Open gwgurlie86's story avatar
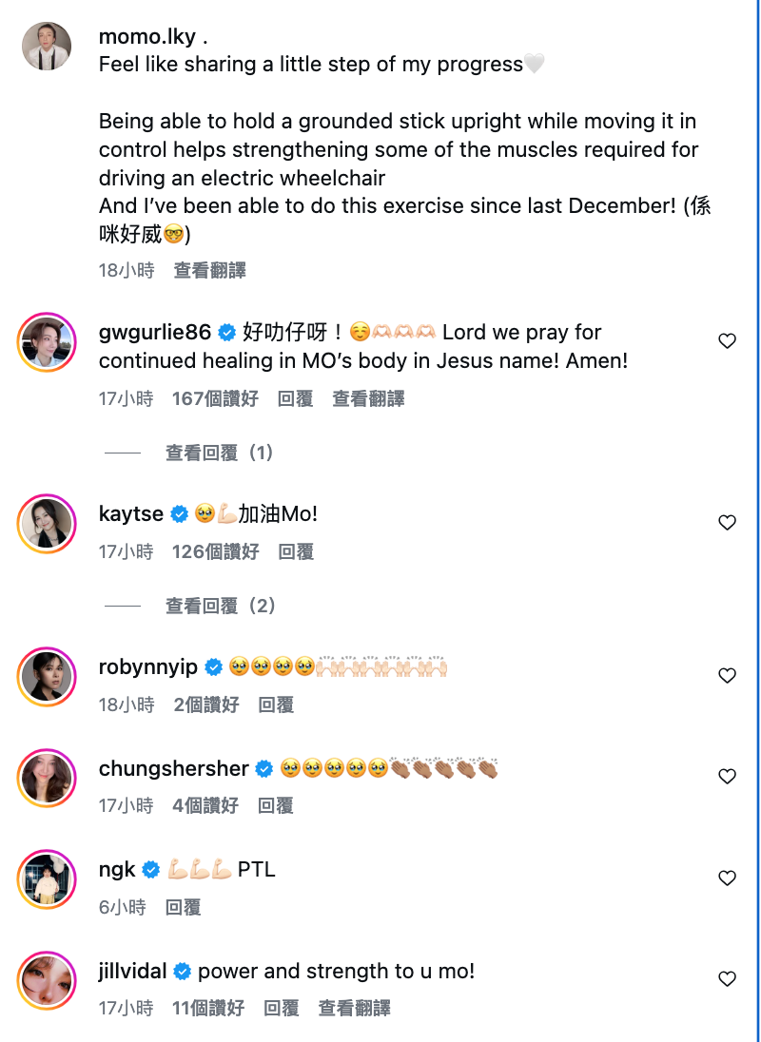The image size is (761, 1042). click(47, 340)
